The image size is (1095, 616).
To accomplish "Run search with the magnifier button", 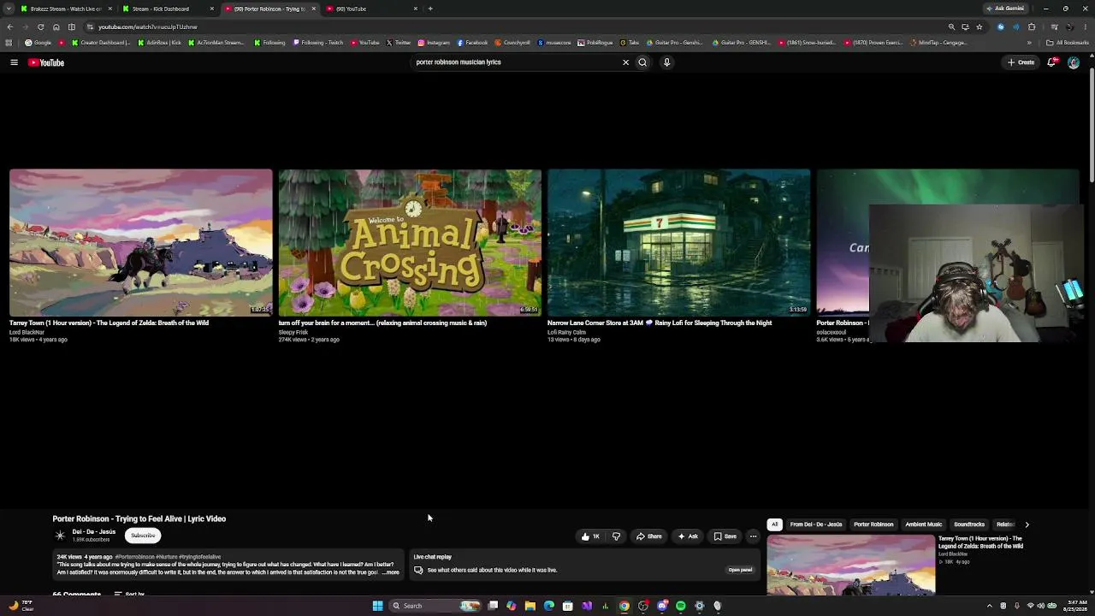I will [642, 62].
